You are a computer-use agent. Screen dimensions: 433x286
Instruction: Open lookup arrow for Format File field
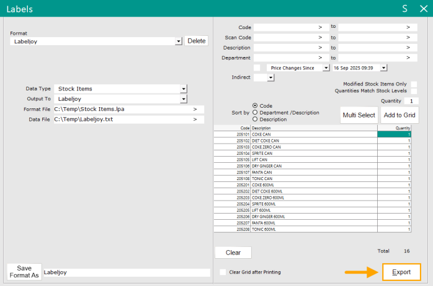pyautogui.click(x=195, y=110)
